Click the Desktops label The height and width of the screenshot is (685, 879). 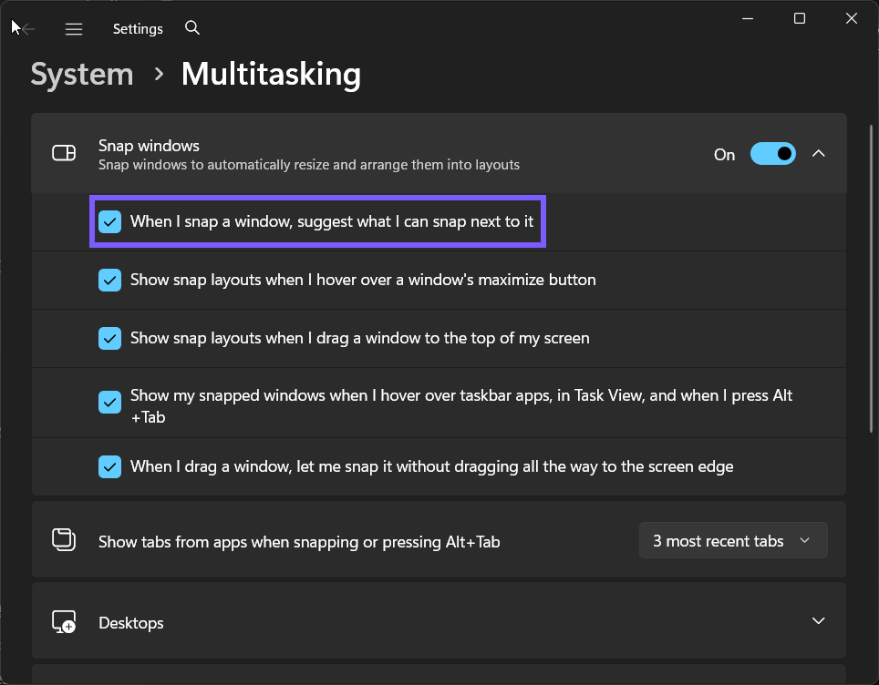pos(131,623)
